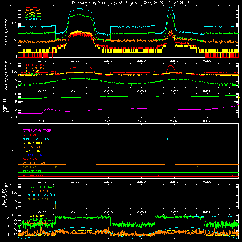Click the '00:00' tick under the decimation panel

pos(207,212)
